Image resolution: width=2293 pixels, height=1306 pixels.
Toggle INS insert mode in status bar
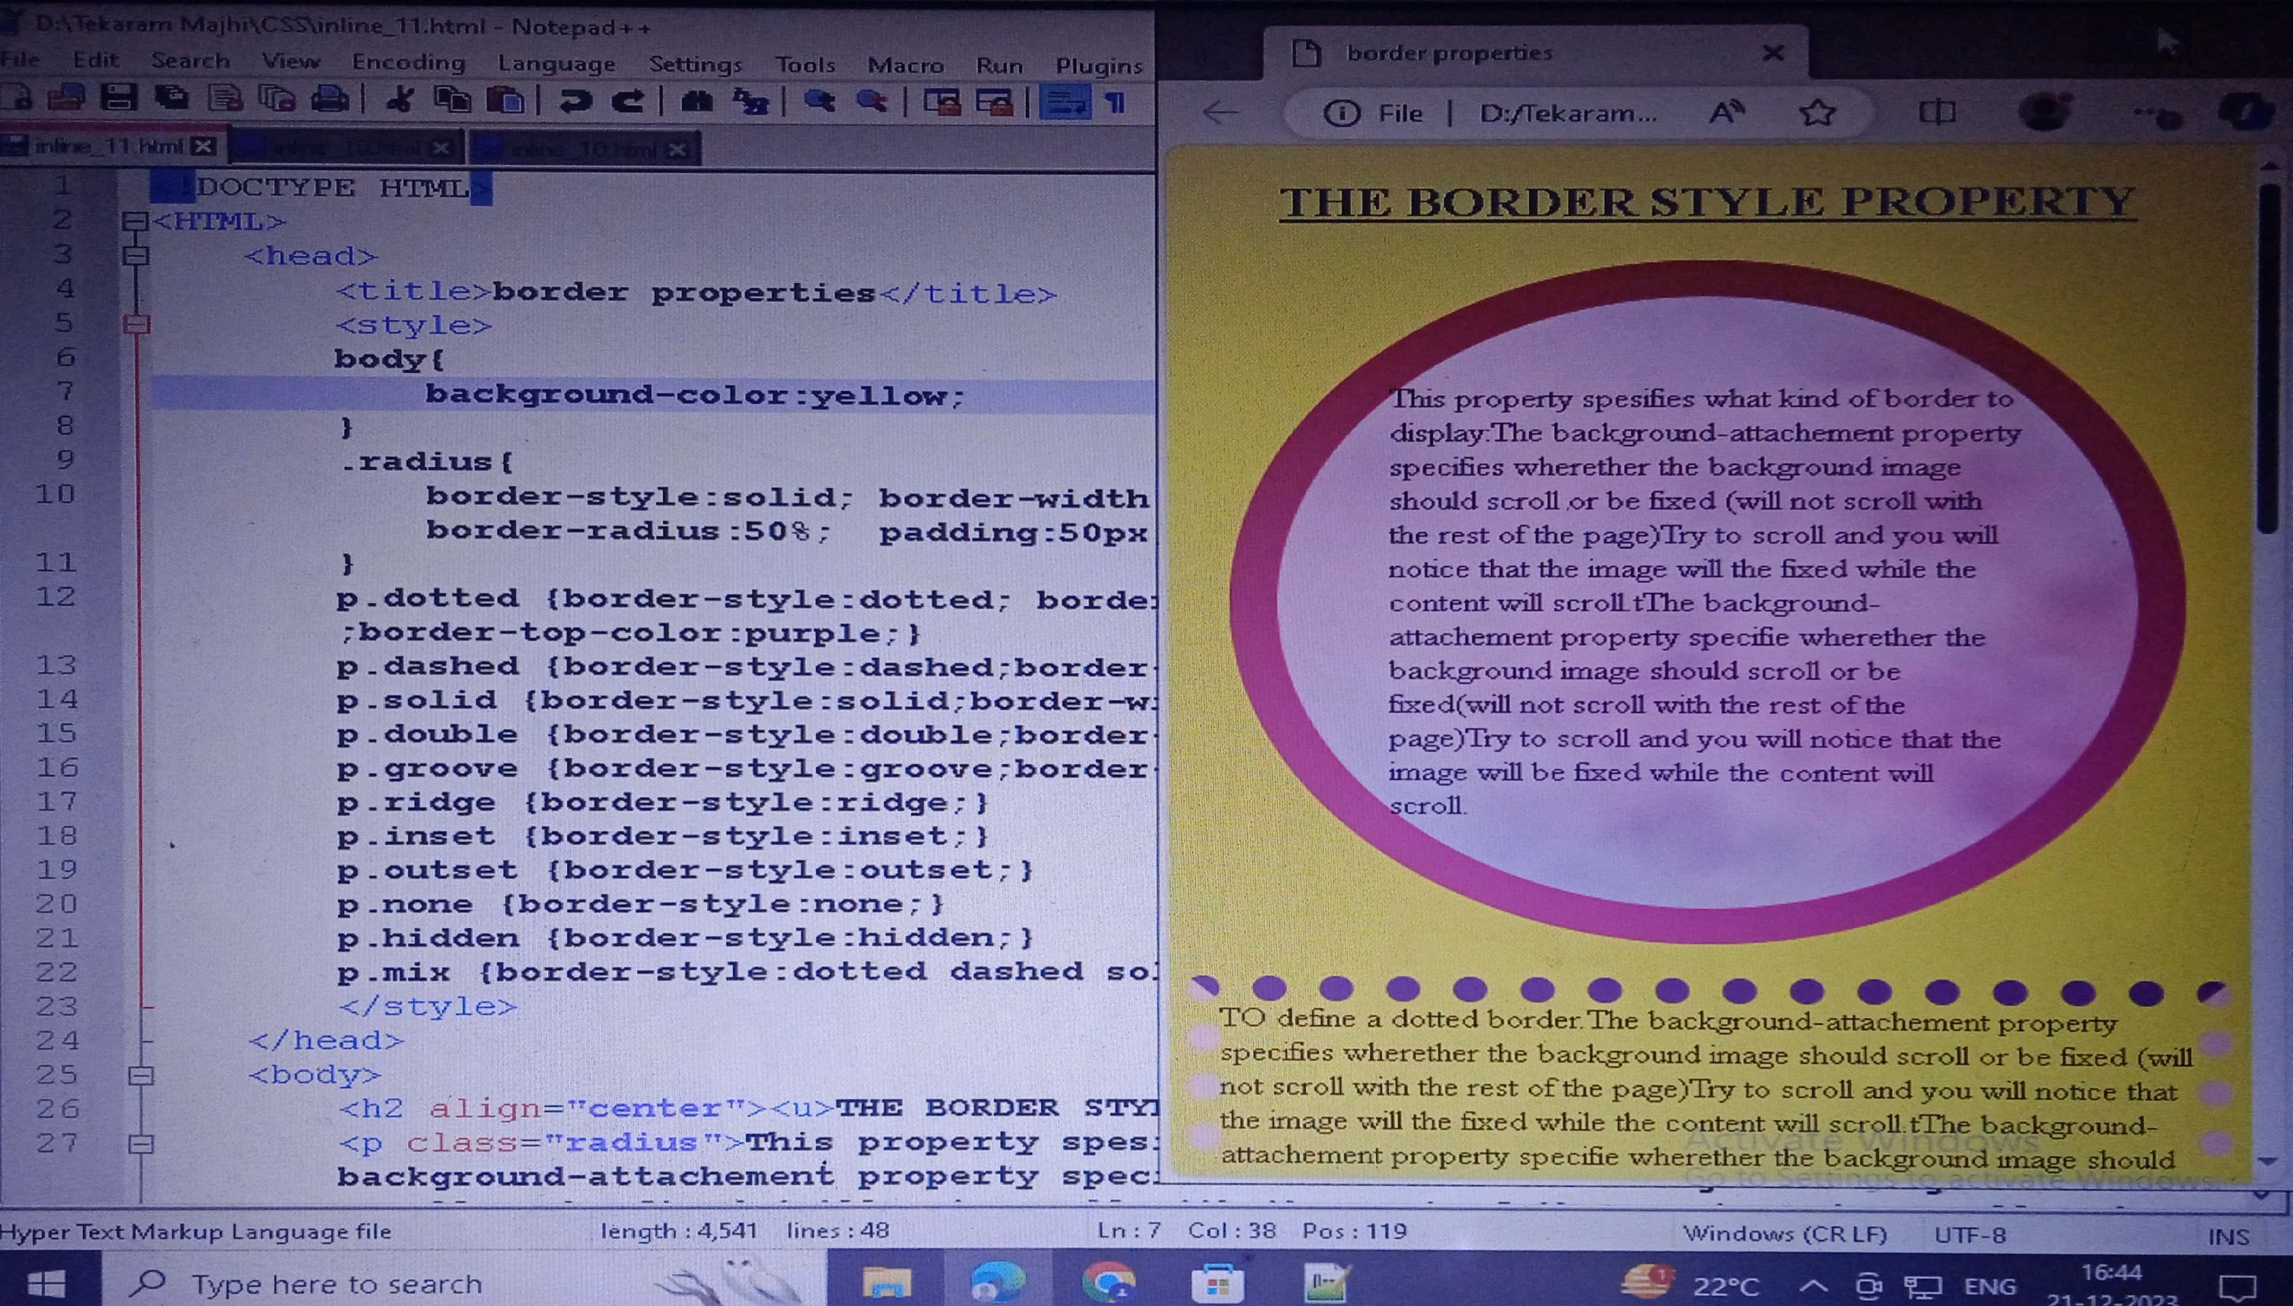[x=2229, y=1237]
